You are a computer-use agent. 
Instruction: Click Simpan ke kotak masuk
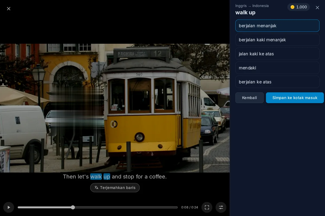[295, 98]
